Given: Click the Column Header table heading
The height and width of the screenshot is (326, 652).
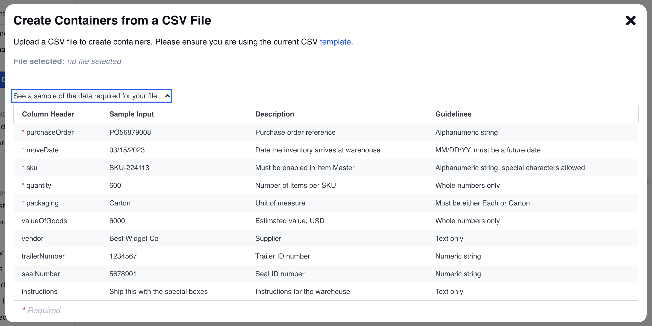Looking at the screenshot, I should point(48,114).
